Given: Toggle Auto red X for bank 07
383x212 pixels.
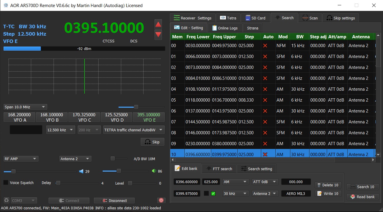Looking at the screenshot, I should click(265, 122).
